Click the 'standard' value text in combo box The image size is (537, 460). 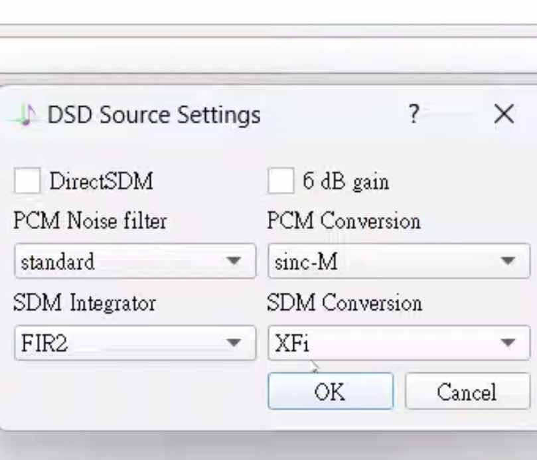tap(58, 262)
